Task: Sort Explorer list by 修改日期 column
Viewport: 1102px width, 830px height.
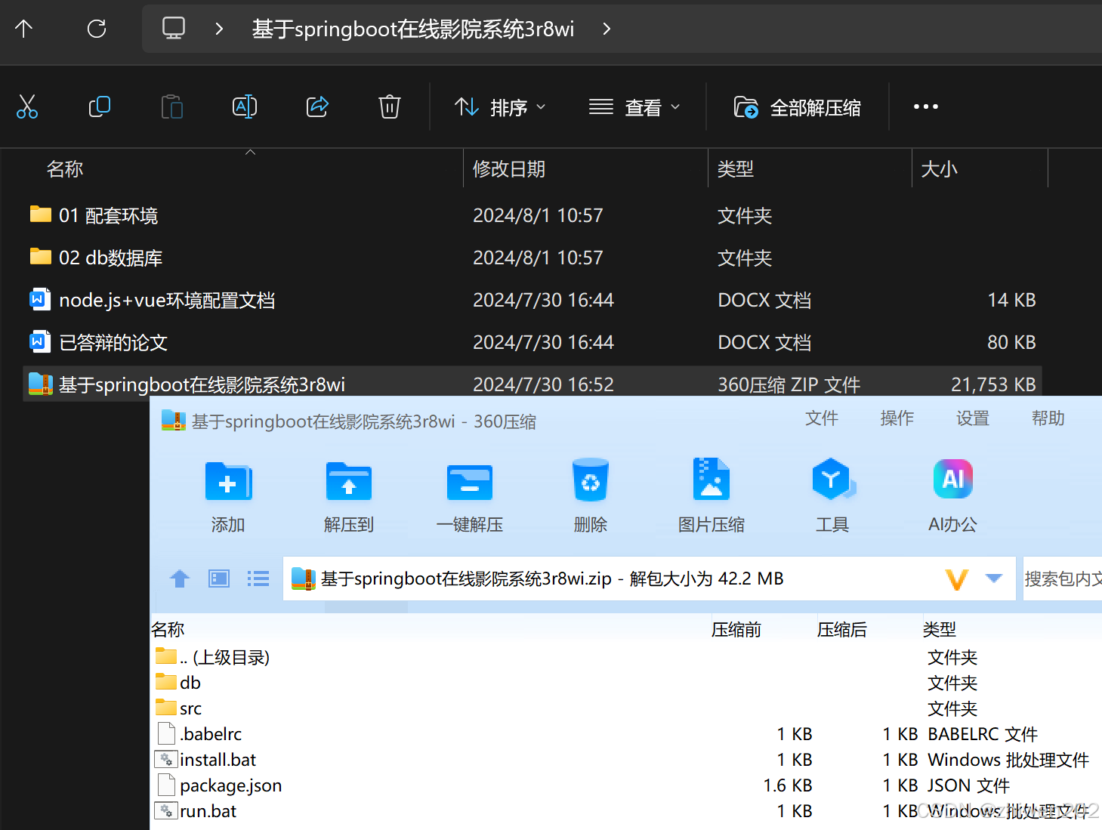Action: [x=509, y=169]
